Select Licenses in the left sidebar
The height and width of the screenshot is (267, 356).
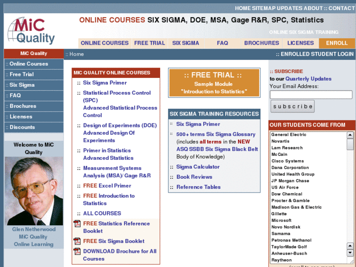(34, 117)
